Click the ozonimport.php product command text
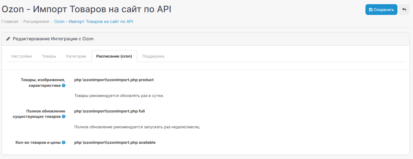The image size is (413, 159). [x=114, y=80]
